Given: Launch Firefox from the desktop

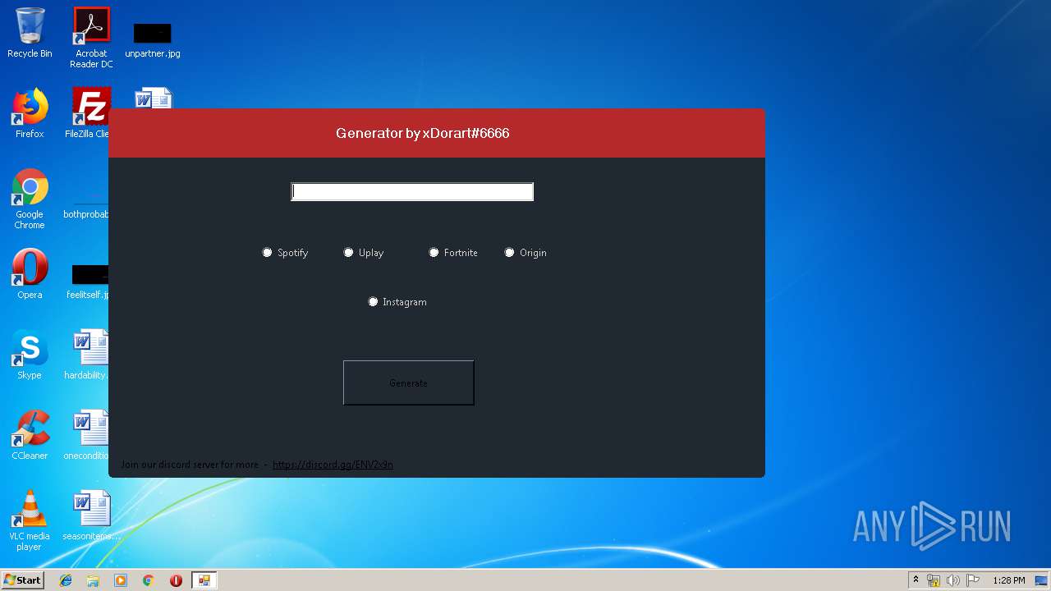Looking at the screenshot, I should [x=30, y=113].
